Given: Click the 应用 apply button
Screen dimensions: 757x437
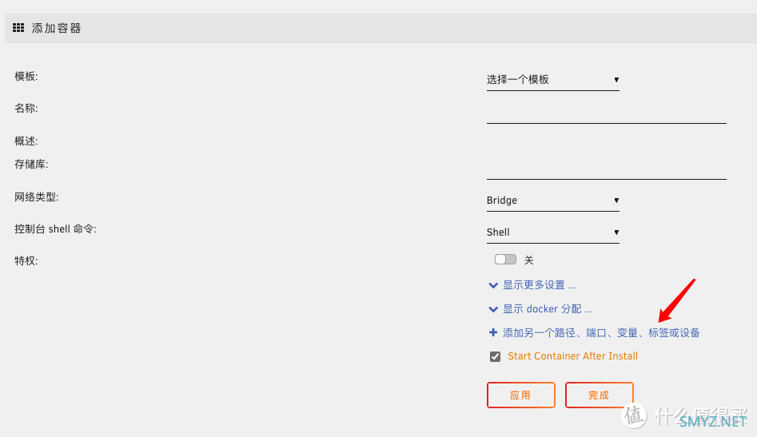Looking at the screenshot, I should click(x=521, y=395).
